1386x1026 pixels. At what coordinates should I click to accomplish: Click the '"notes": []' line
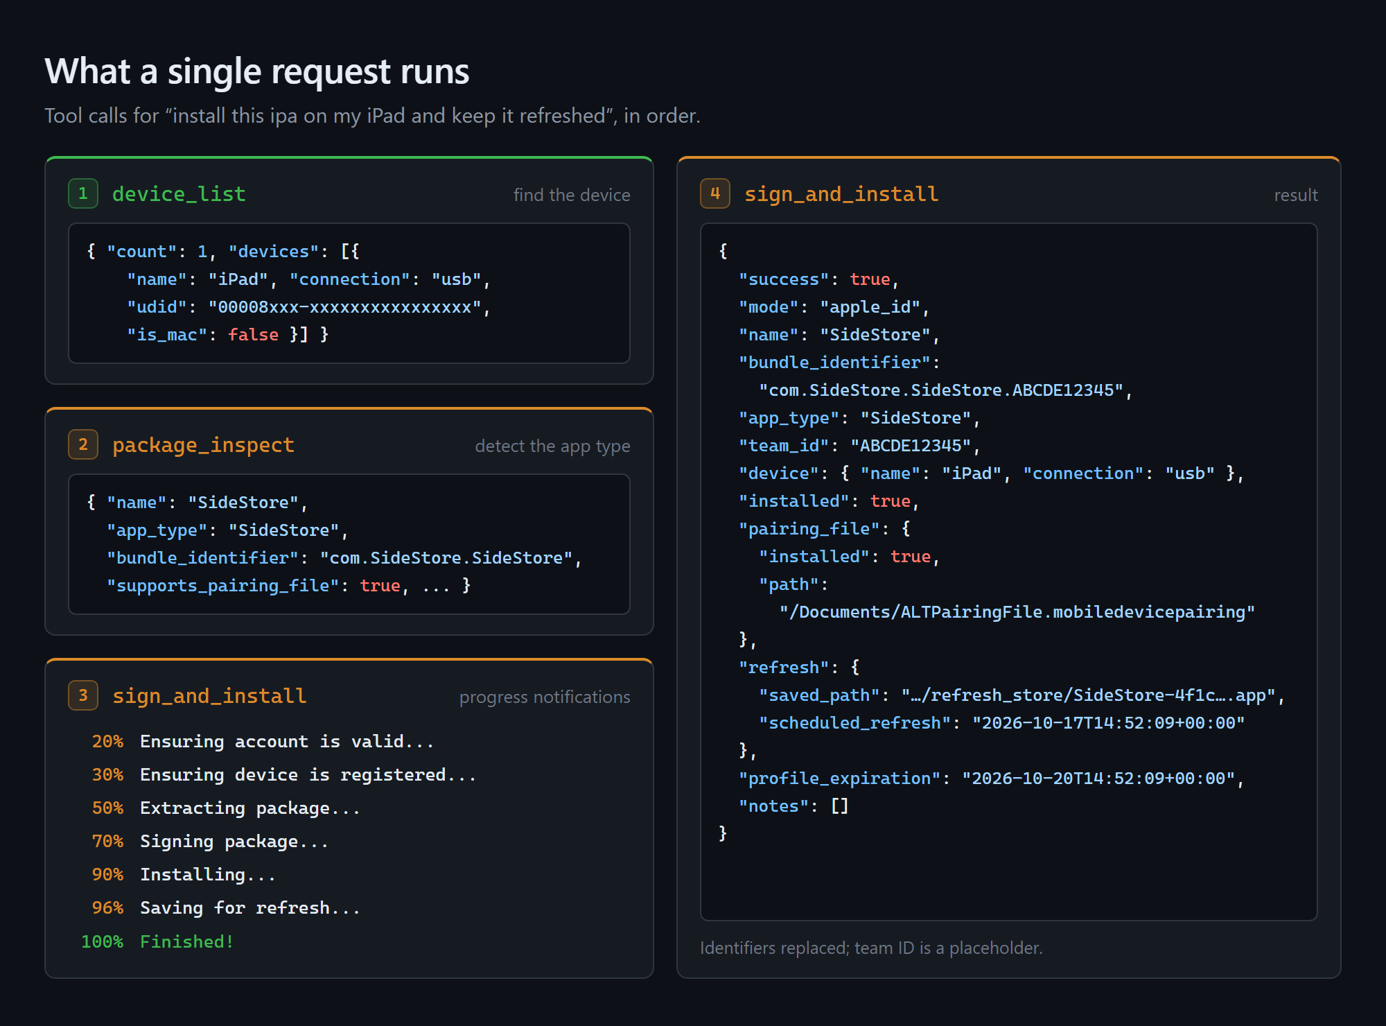794,806
